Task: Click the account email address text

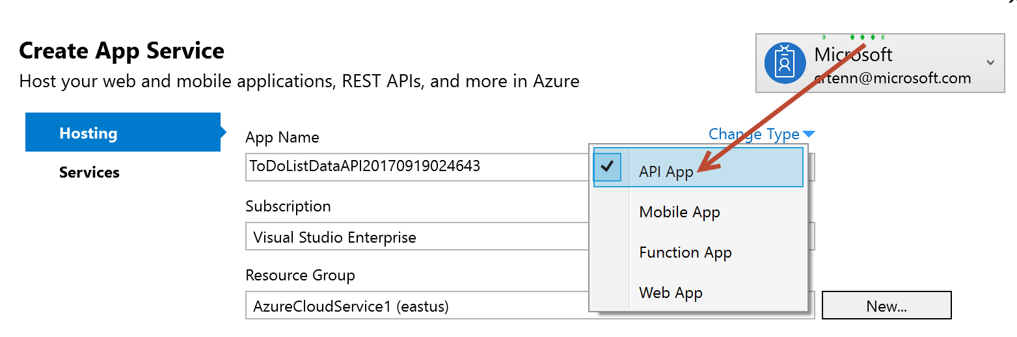Action: click(x=893, y=79)
